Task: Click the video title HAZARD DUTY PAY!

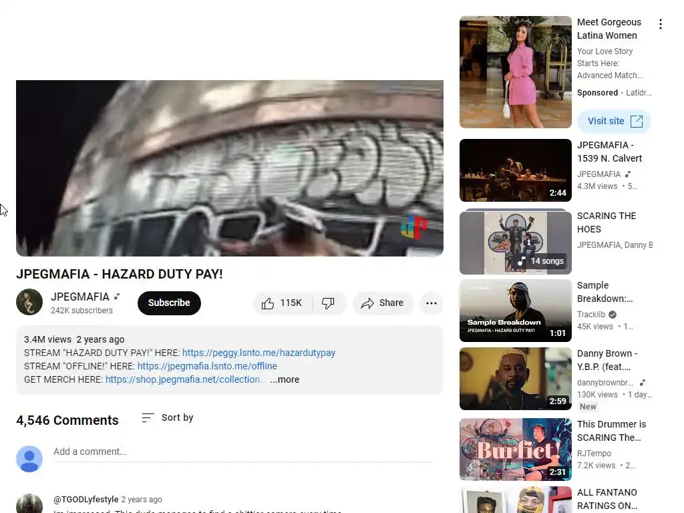Action: pyautogui.click(x=119, y=274)
